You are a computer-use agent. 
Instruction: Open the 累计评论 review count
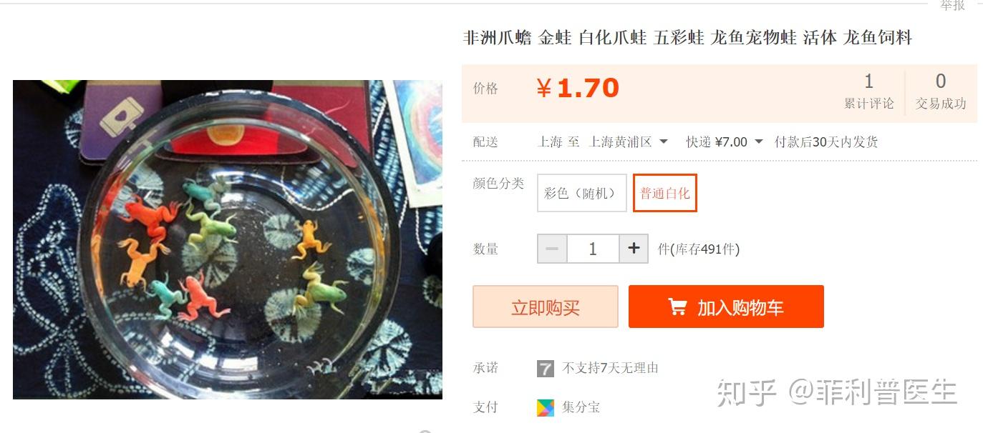pos(868,92)
